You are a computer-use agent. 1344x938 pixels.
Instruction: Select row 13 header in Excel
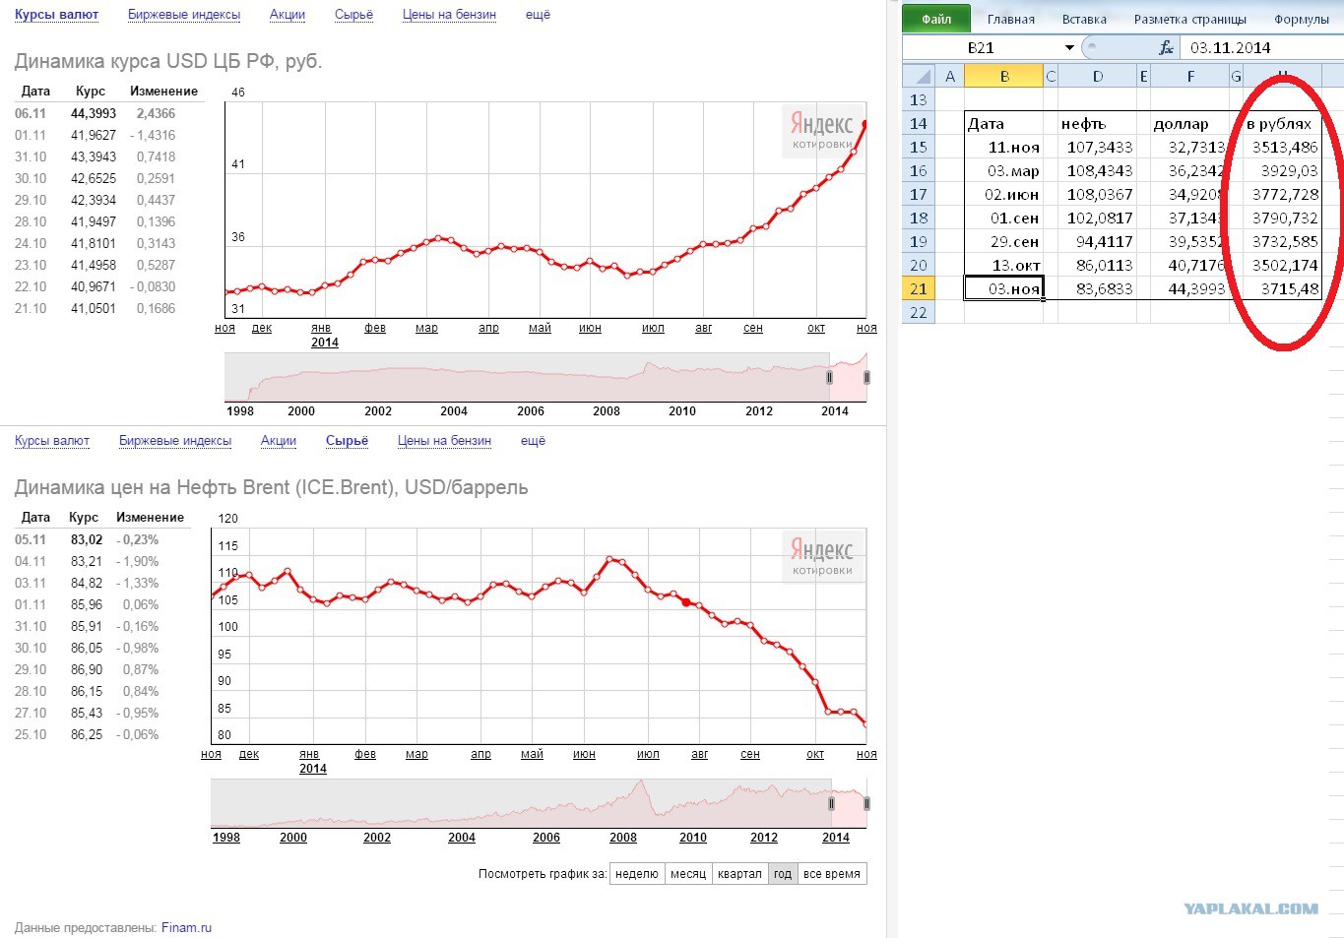coord(919,99)
